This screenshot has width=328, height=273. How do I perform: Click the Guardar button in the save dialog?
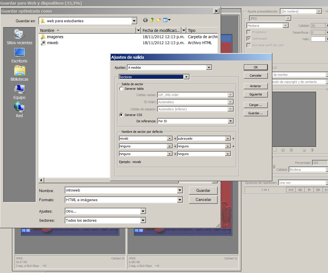tap(203, 190)
